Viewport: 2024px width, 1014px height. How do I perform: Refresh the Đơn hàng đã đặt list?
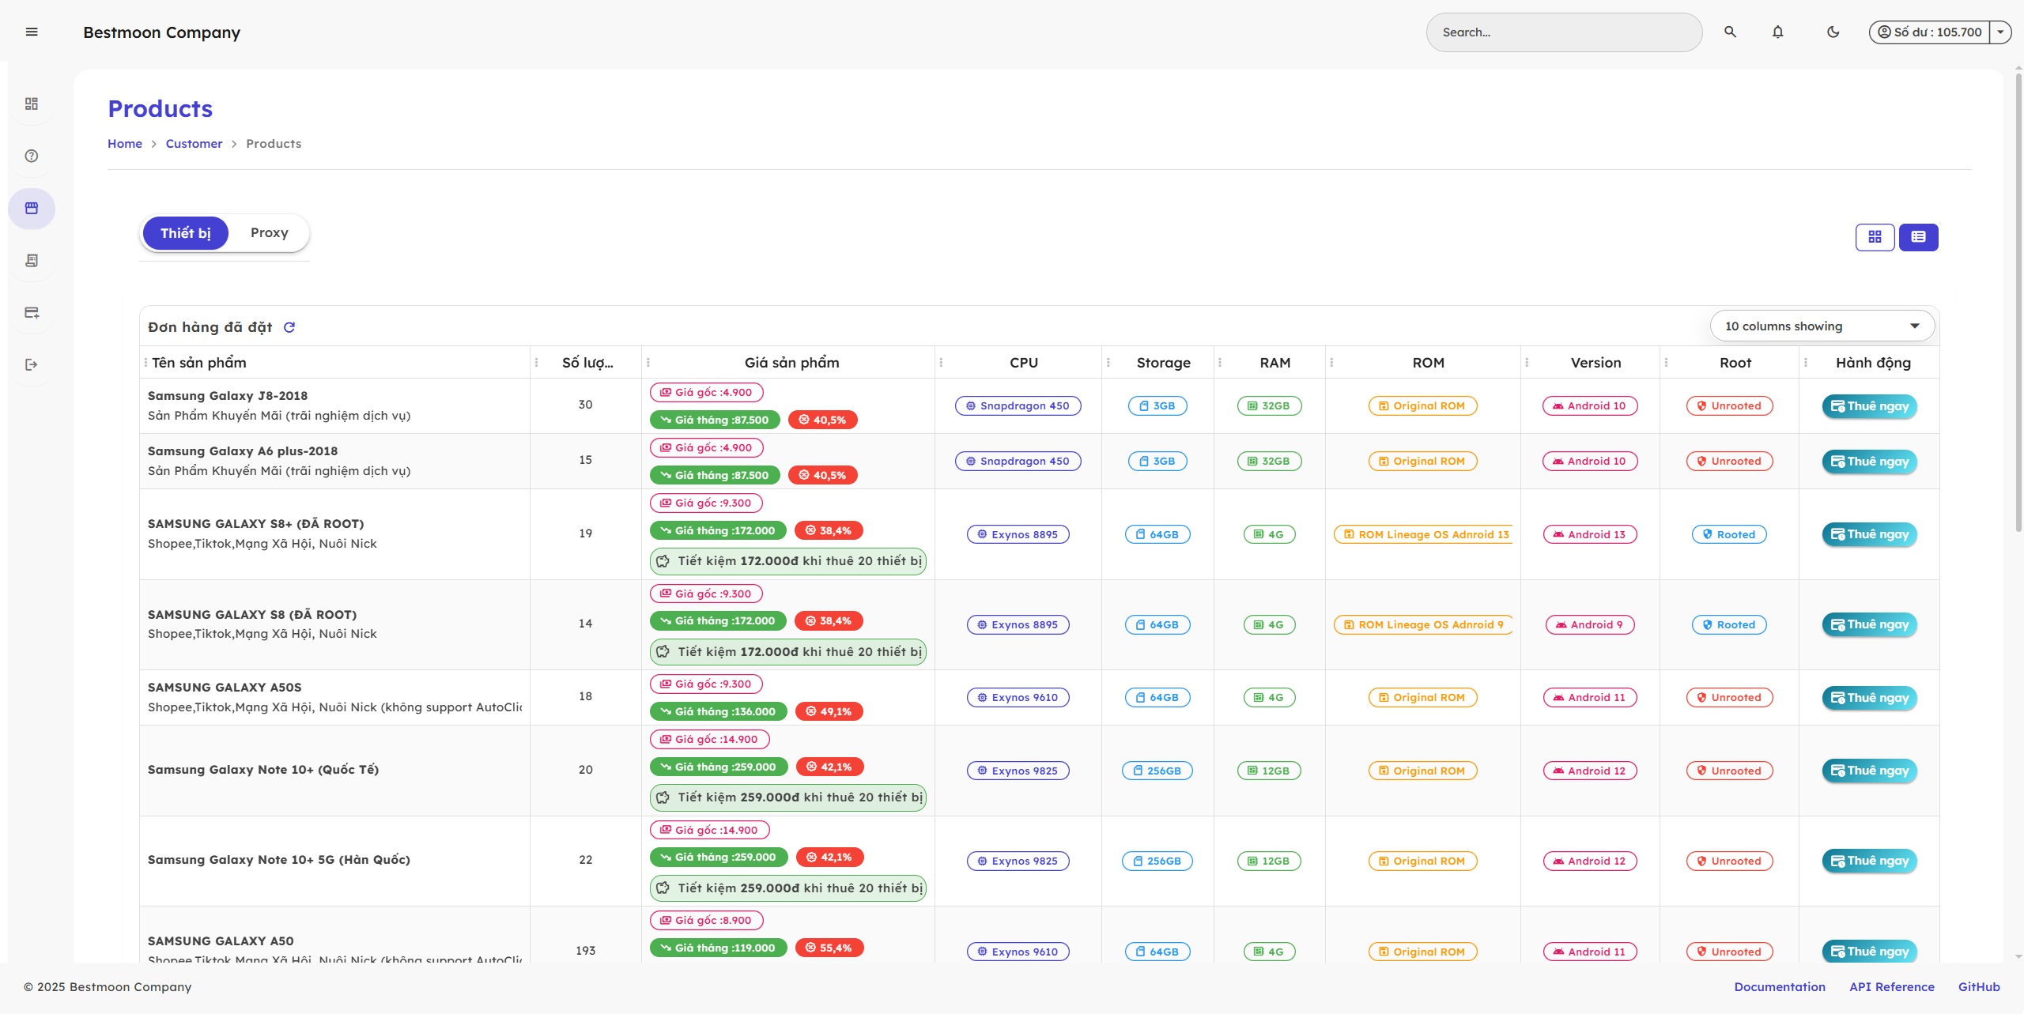pos(289,327)
